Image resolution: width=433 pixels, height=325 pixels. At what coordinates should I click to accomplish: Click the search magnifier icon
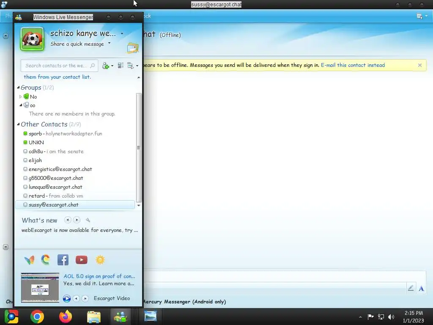(93, 66)
